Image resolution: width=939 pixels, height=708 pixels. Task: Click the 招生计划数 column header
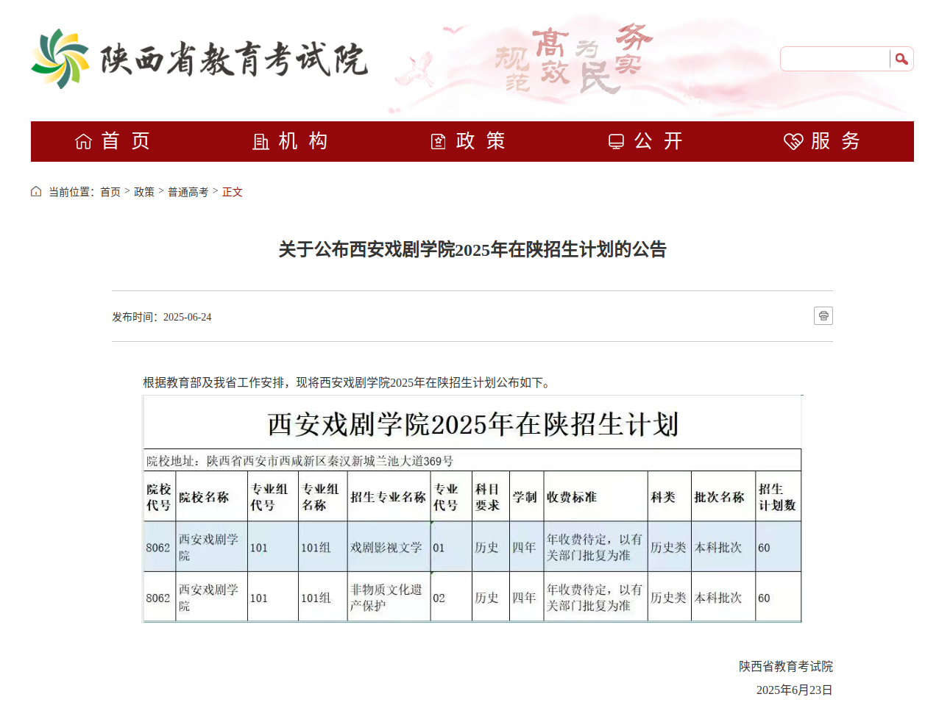[777, 497]
